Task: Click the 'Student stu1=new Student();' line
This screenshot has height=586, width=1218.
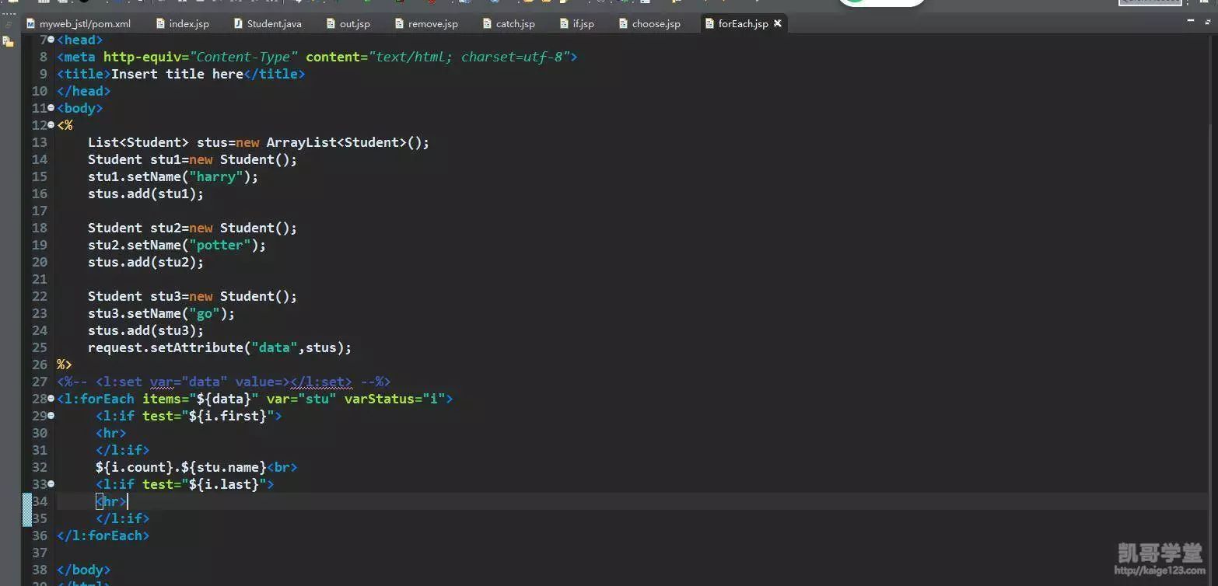Action: [x=192, y=159]
